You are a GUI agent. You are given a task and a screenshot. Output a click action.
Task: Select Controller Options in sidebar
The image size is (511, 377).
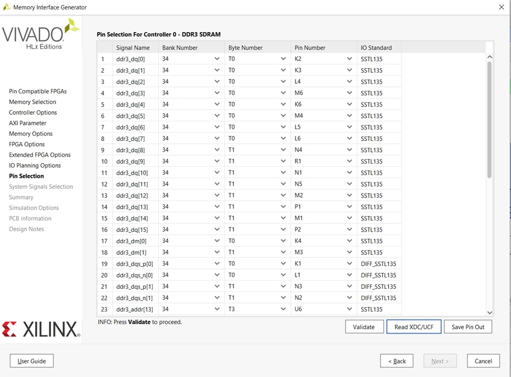pyautogui.click(x=33, y=112)
